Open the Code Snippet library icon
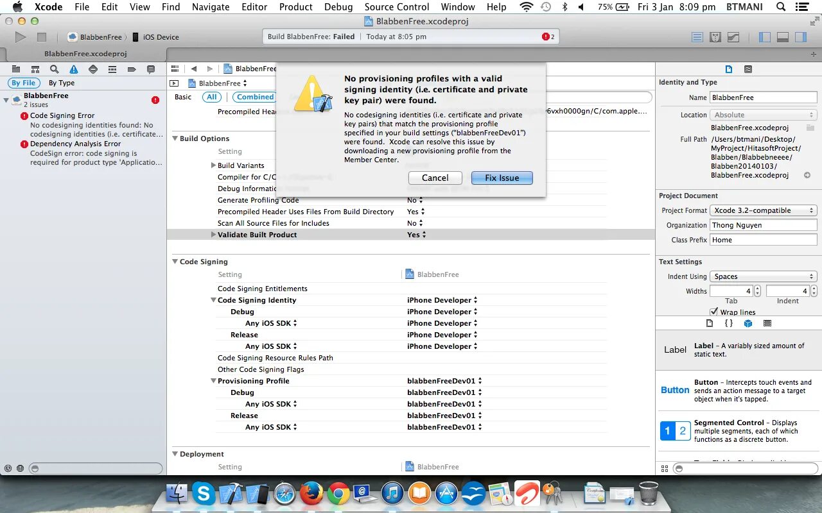The image size is (822, 513). 729,323
